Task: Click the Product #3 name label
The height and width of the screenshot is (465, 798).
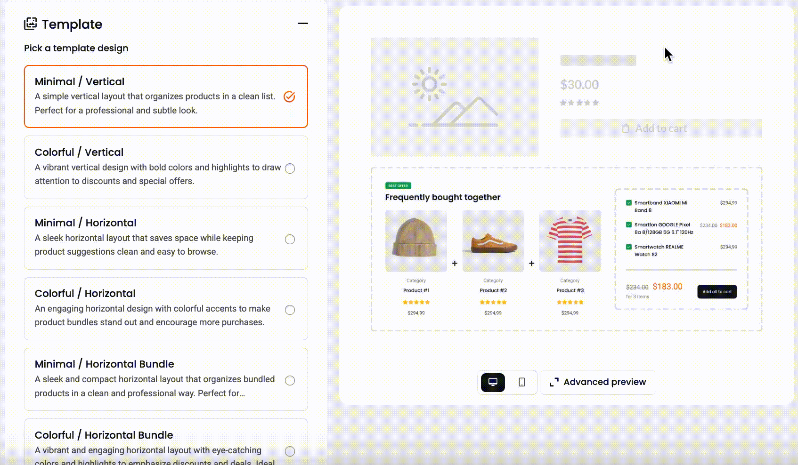Action: (570, 290)
